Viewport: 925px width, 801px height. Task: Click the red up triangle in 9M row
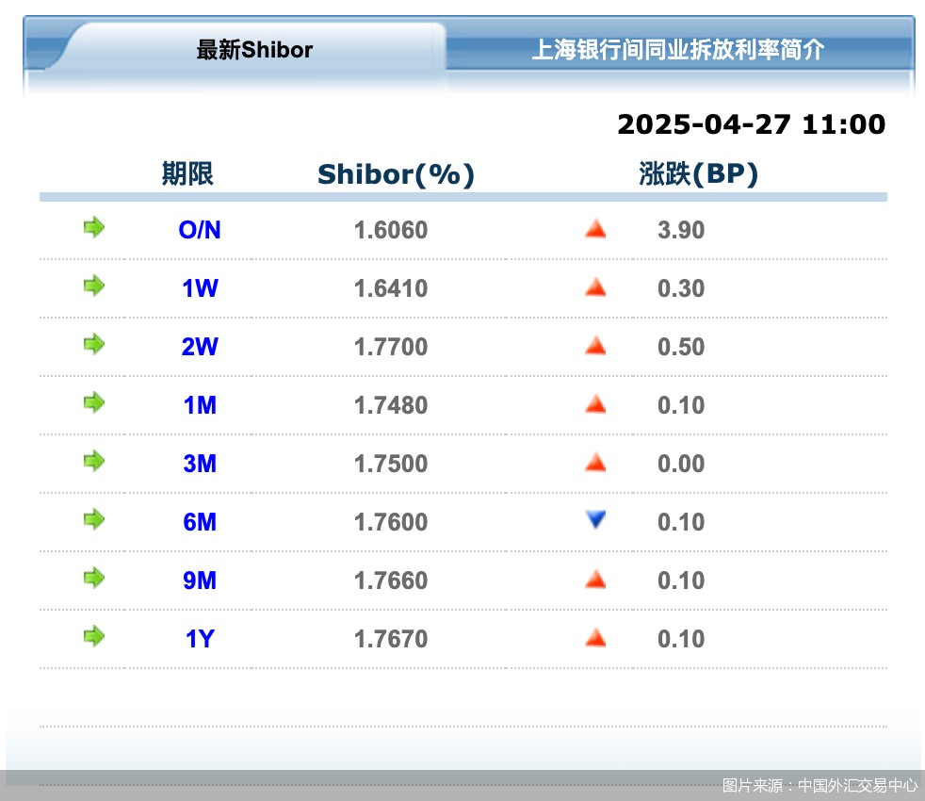[595, 579]
